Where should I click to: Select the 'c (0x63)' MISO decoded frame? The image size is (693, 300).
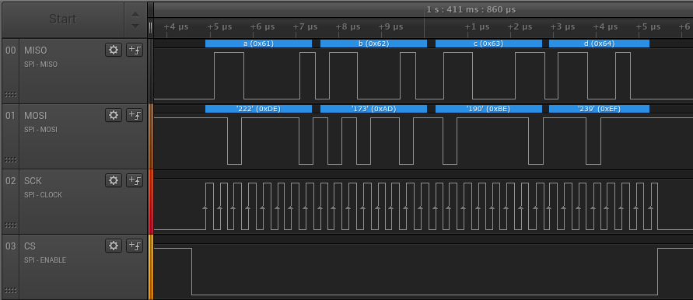coord(488,44)
